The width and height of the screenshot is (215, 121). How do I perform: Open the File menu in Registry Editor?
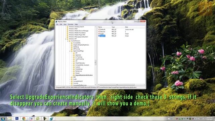pyautogui.click(x=57, y=24)
